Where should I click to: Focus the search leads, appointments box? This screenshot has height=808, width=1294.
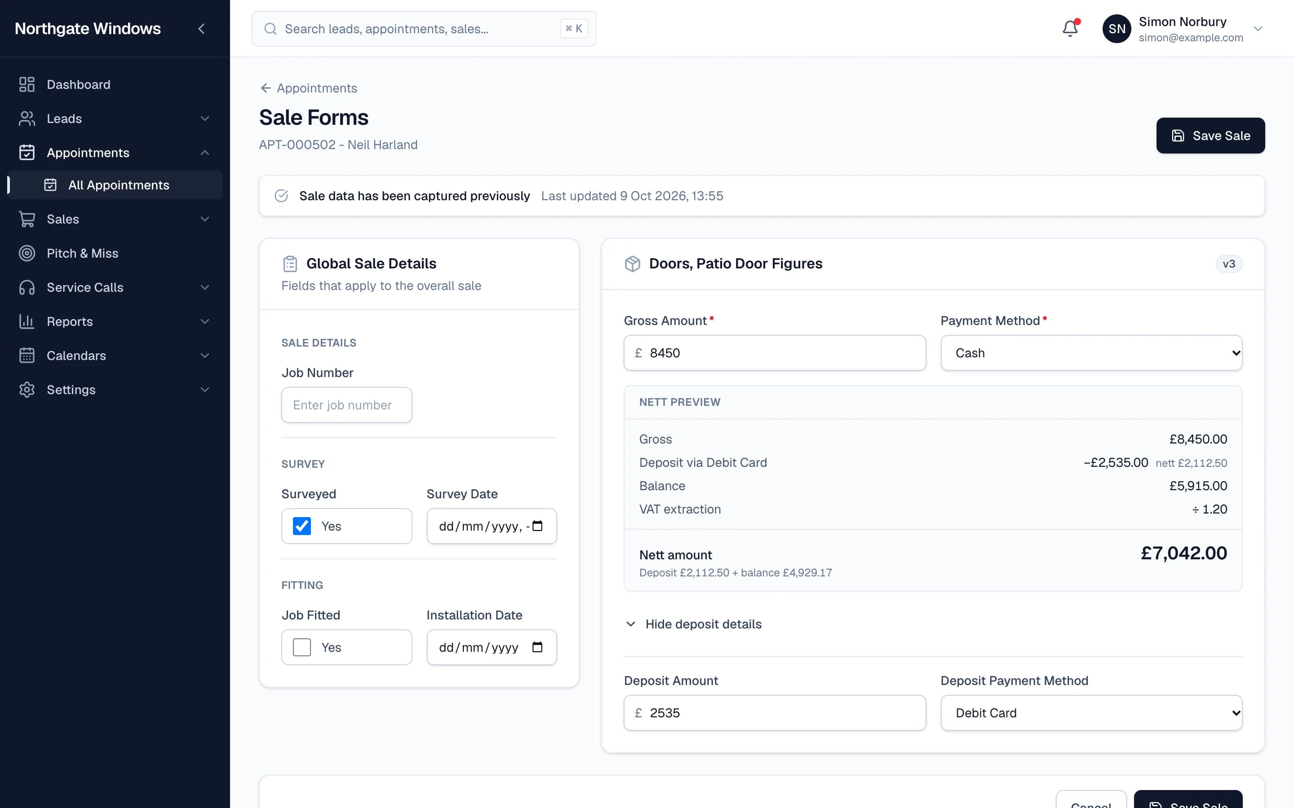[424, 29]
